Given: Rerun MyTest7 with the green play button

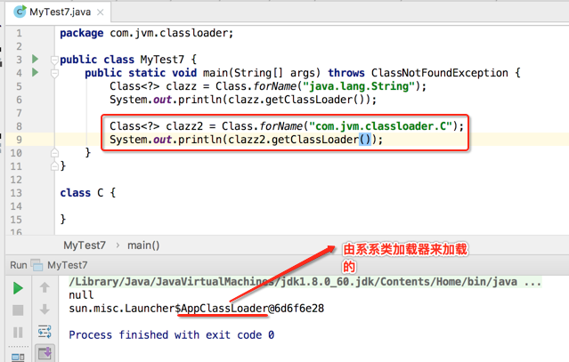Looking at the screenshot, I should [18, 288].
